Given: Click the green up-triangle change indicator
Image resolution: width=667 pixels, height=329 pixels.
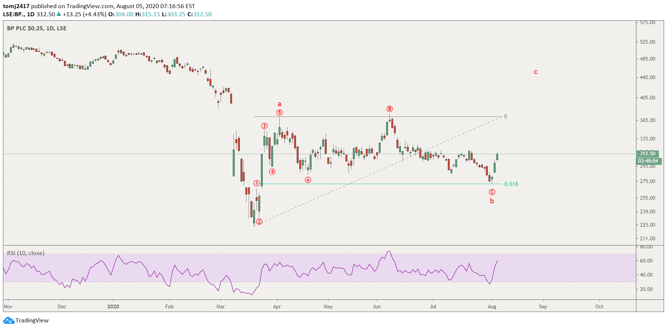Looking at the screenshot, I should (59, 14).
